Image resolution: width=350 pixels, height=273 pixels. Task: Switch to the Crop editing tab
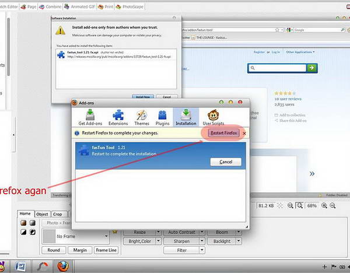(58, 214)
